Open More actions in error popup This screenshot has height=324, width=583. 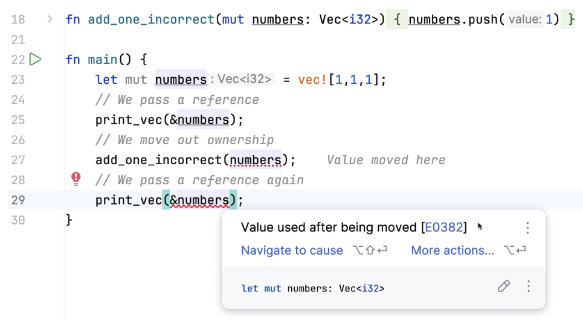453,250
